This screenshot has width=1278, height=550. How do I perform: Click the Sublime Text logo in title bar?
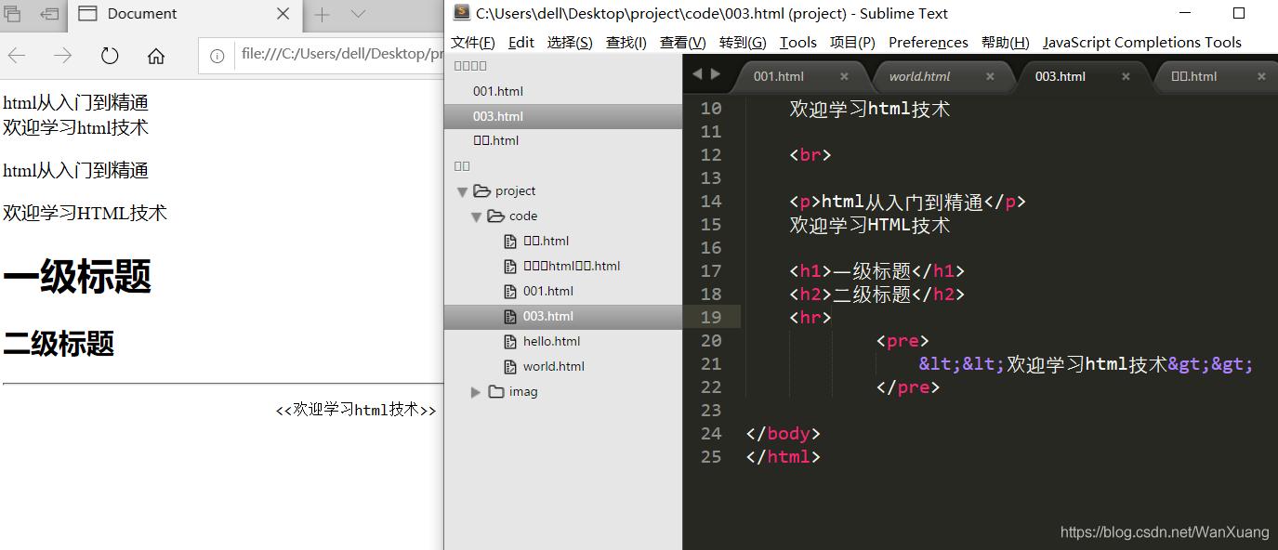click(461, 12)
